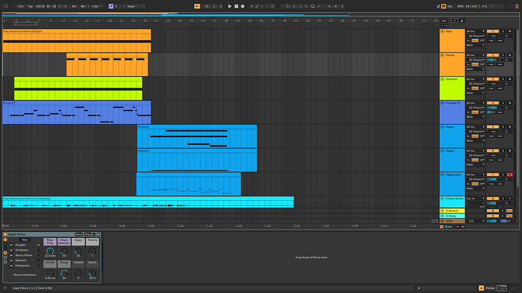Click the New macro variation button
Image resolution: width=522 pixels, height=293 pixels.
coord(25,240)
